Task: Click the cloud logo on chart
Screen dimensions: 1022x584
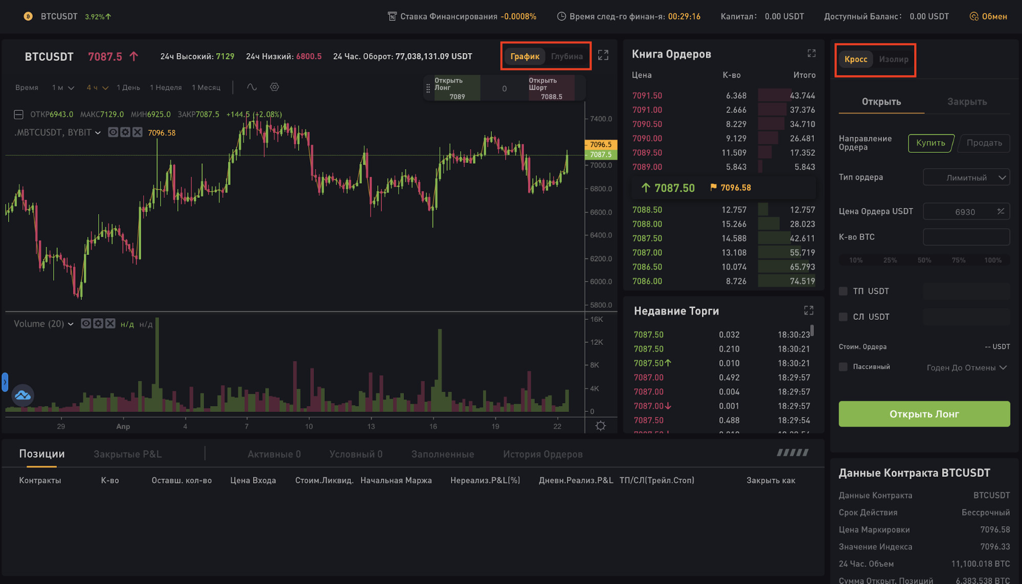Action: pos(22,395)
